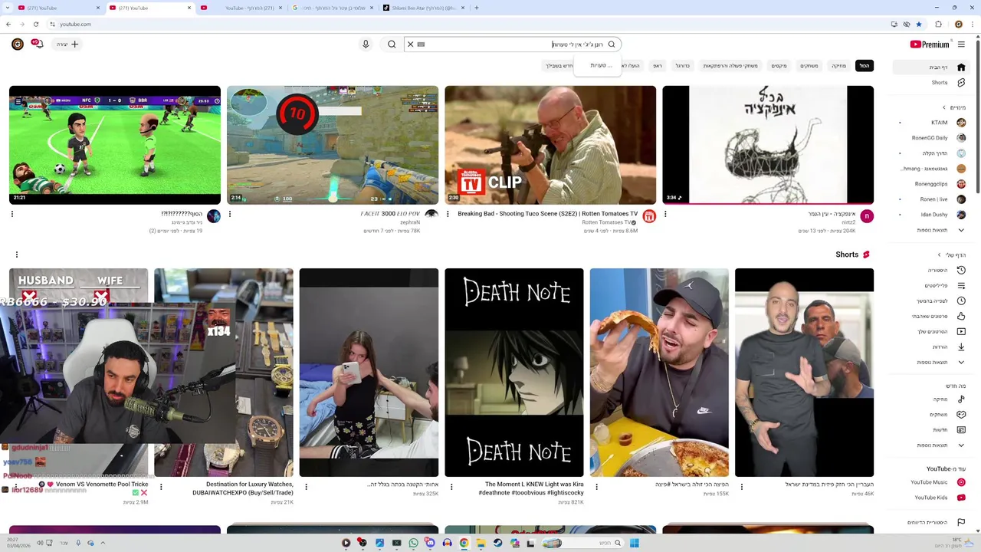Open Steam from the taskbar

[x=497, y=543]
